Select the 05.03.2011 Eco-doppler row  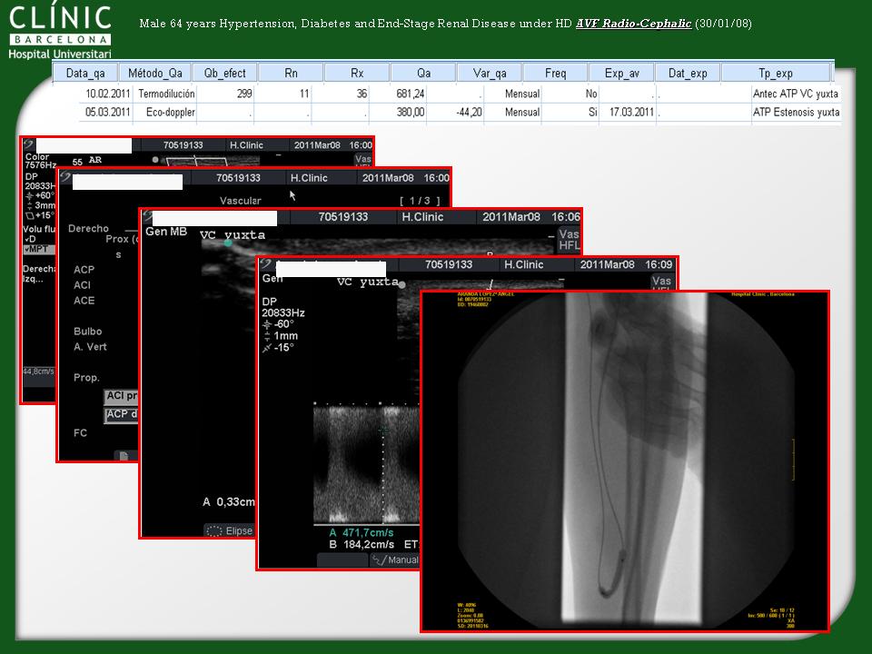tap(454, 113)
